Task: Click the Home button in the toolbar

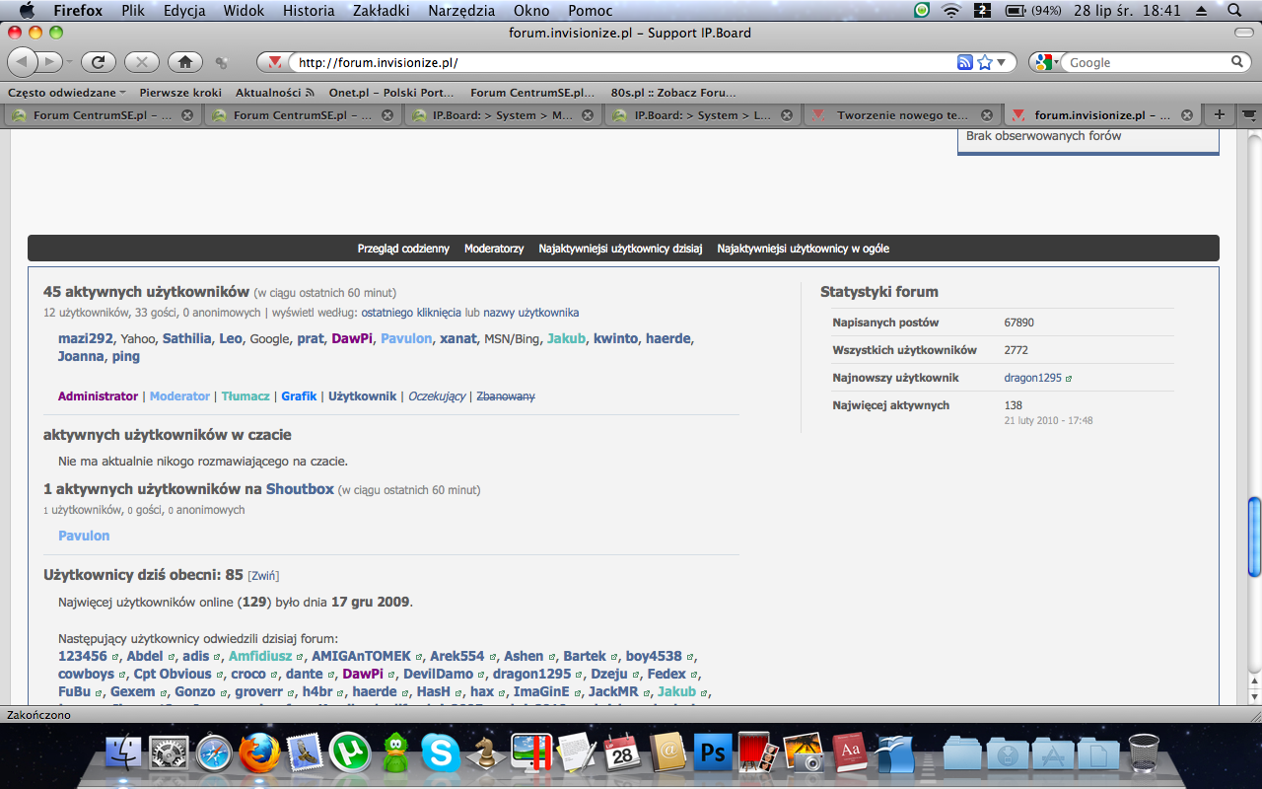Action: 184,62
